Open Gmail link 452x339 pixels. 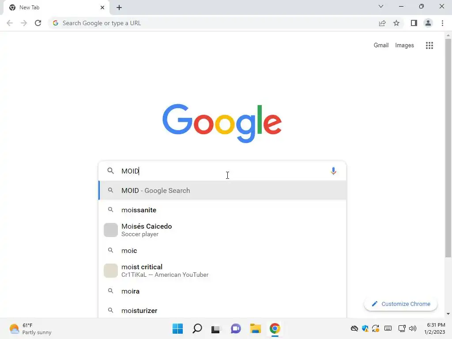pos(381,45)
